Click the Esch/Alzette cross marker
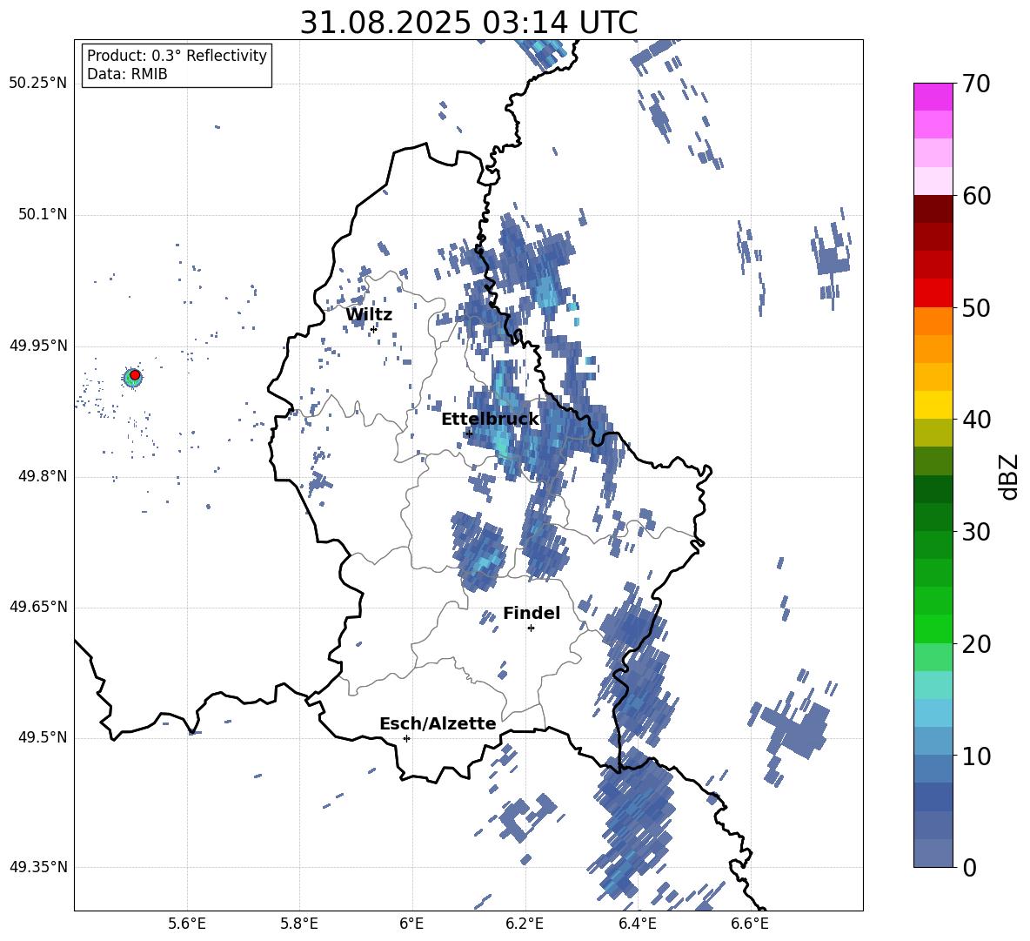 [x=406, y=738]
